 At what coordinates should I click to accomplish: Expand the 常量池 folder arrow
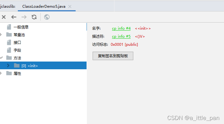point(1,35)
